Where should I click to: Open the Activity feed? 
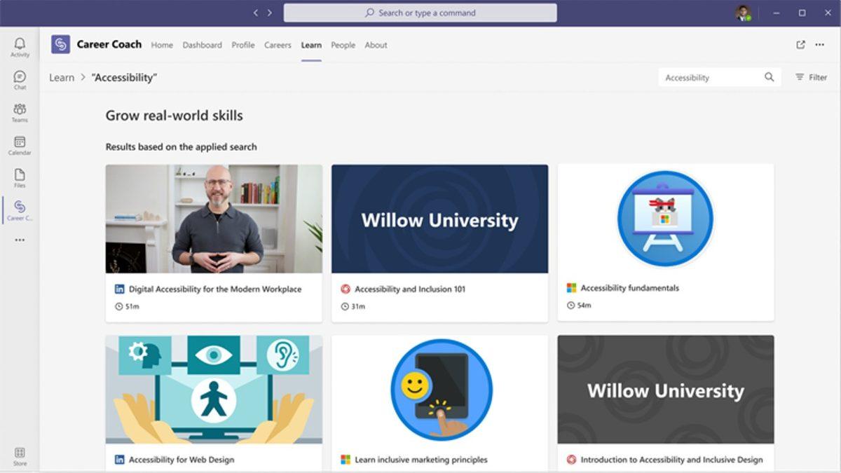point(20,44)
